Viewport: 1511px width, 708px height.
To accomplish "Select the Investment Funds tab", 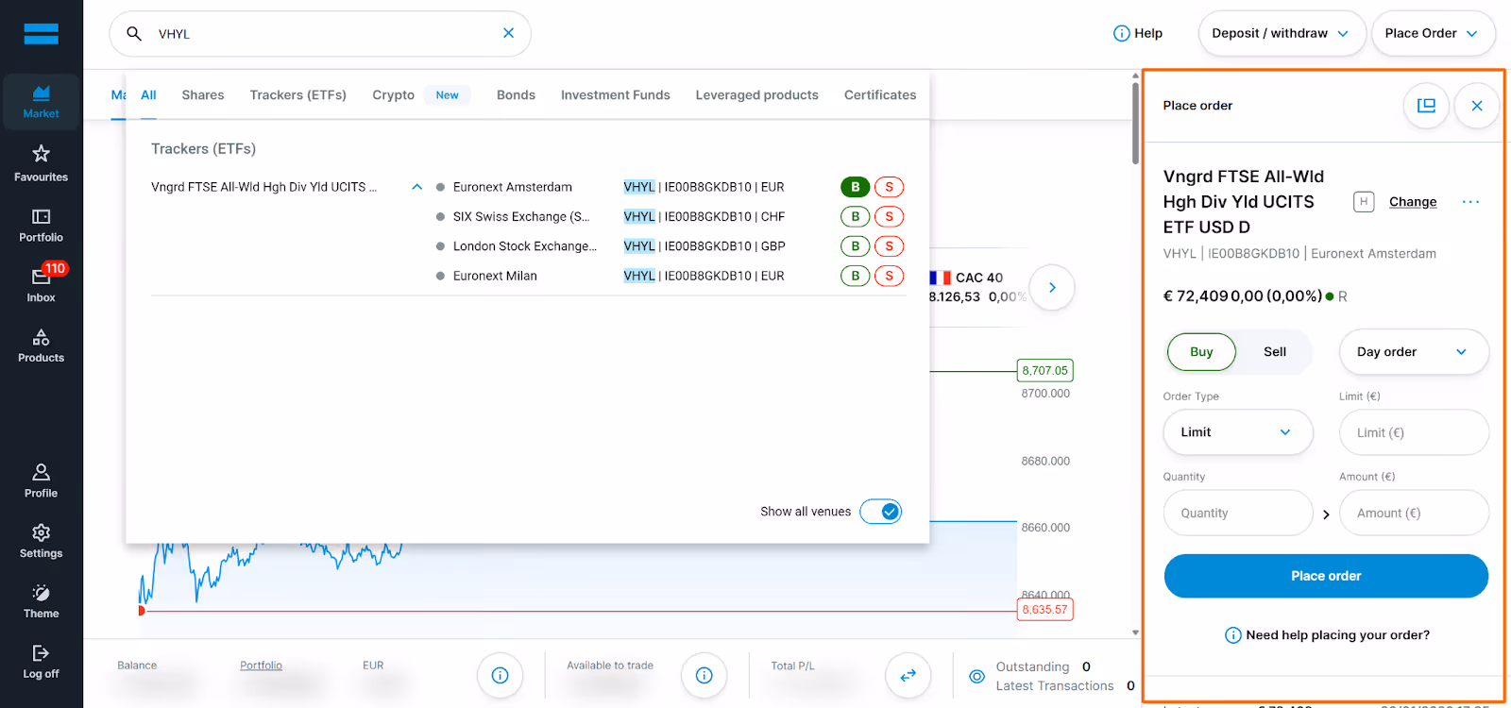I will [616, 95].
